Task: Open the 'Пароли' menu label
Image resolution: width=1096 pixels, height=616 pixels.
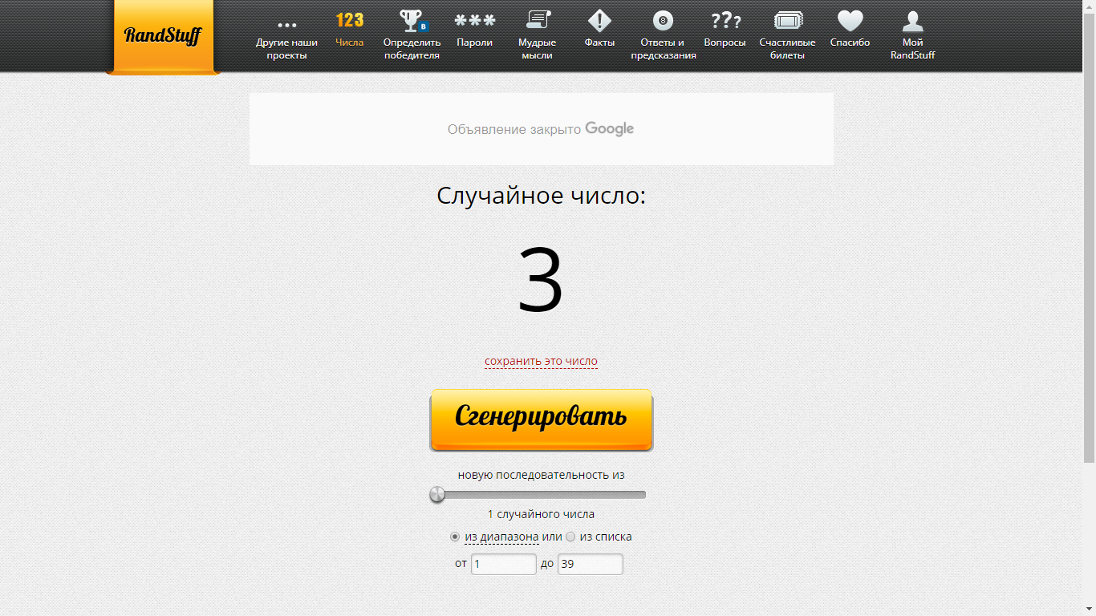Action: [x=474, y=43]
